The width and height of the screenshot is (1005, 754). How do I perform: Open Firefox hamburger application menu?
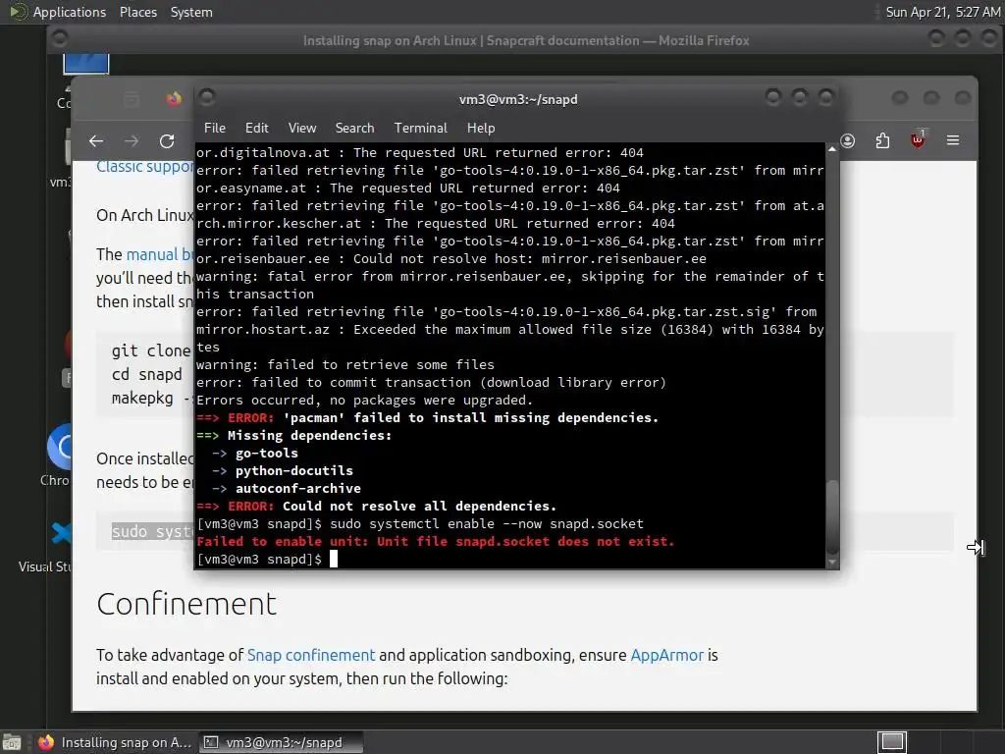pyautogui.click(x=953, y=139)
